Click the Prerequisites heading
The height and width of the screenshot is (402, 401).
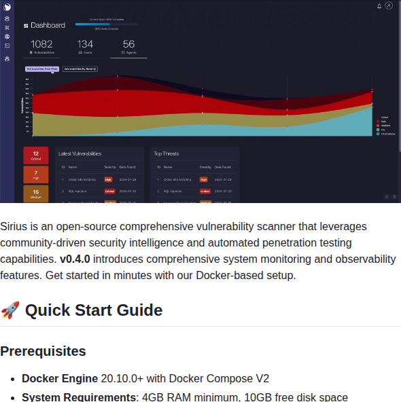(43, 351)
